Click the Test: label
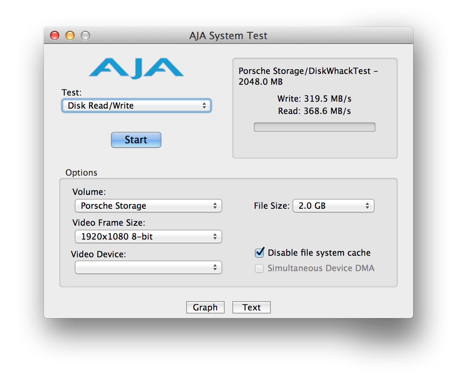Viewport: 457px width, 379px height. tap(72, 92)
